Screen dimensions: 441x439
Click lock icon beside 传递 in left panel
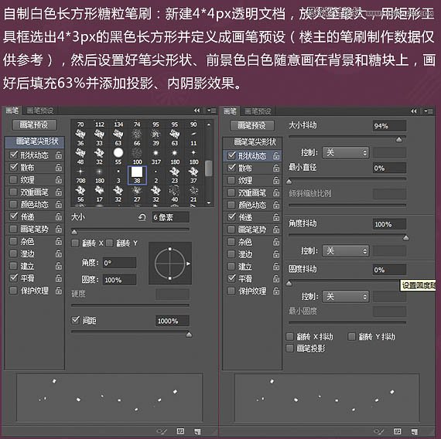point(59,216)
